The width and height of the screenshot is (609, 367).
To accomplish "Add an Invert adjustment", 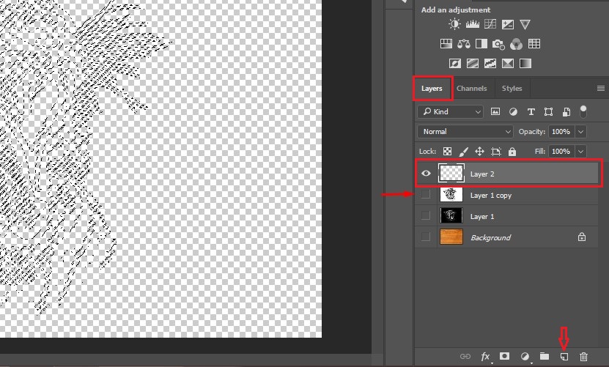I will [x=455, y=63].
